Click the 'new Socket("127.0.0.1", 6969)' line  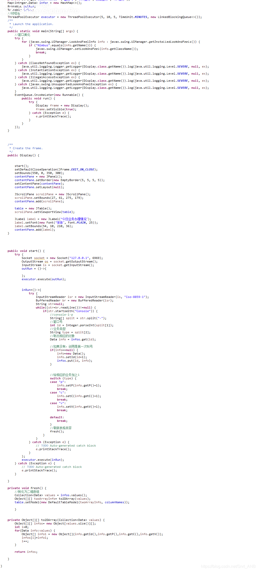click(62, 258)
